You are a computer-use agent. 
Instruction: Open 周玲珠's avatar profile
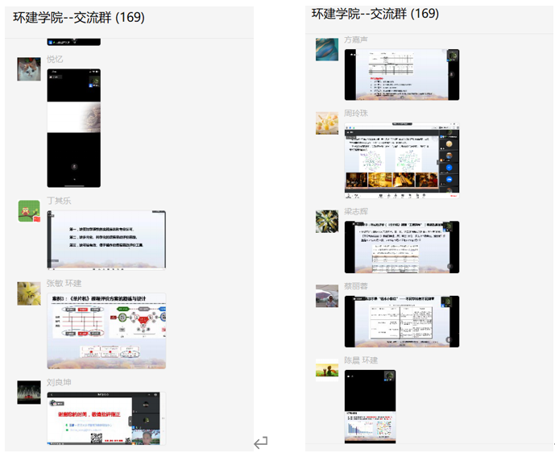pyautogui.click(x=327, y=123)
